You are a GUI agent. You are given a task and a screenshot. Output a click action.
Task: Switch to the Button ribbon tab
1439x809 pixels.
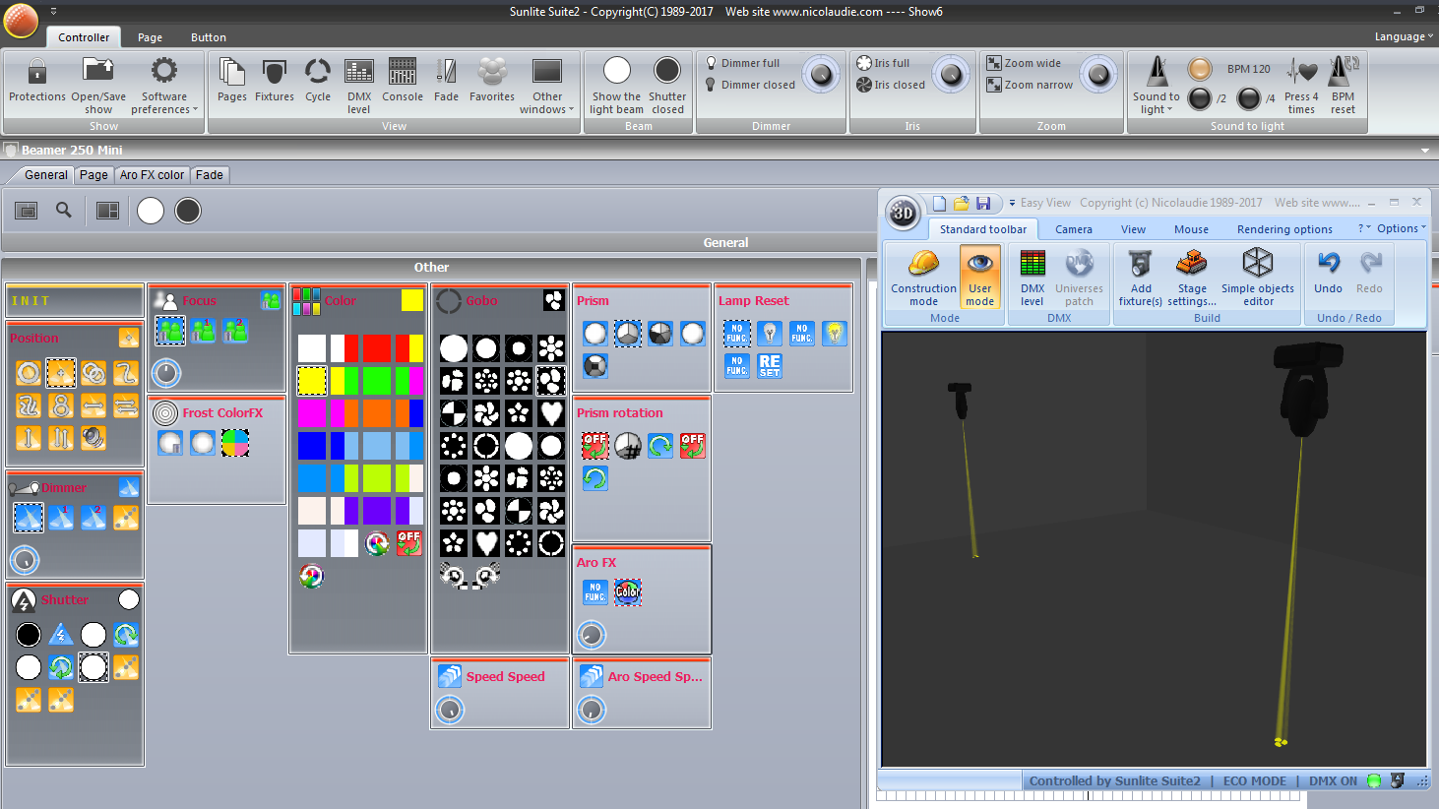click(x=209, y=37)
